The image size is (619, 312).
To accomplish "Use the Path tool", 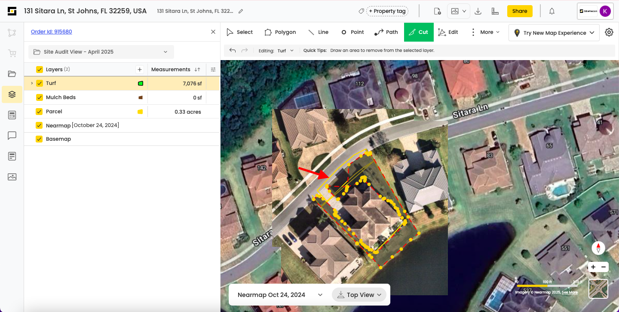I will 386,32.
